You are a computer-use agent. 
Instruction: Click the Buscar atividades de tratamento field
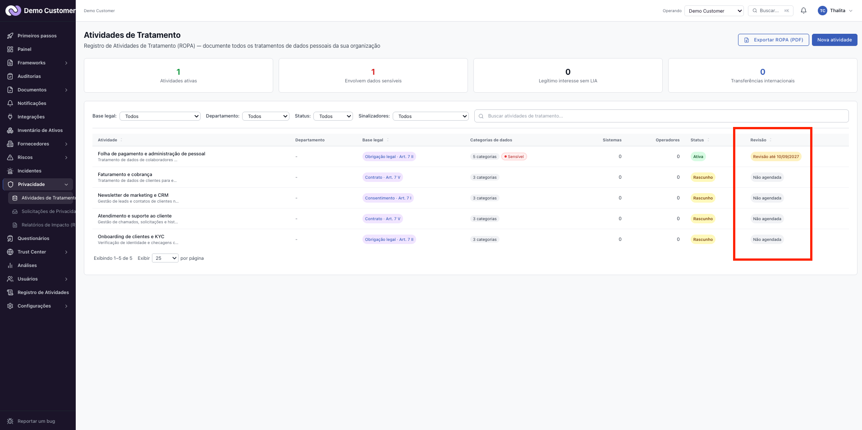pyautogui.click(x=661, y=116)
